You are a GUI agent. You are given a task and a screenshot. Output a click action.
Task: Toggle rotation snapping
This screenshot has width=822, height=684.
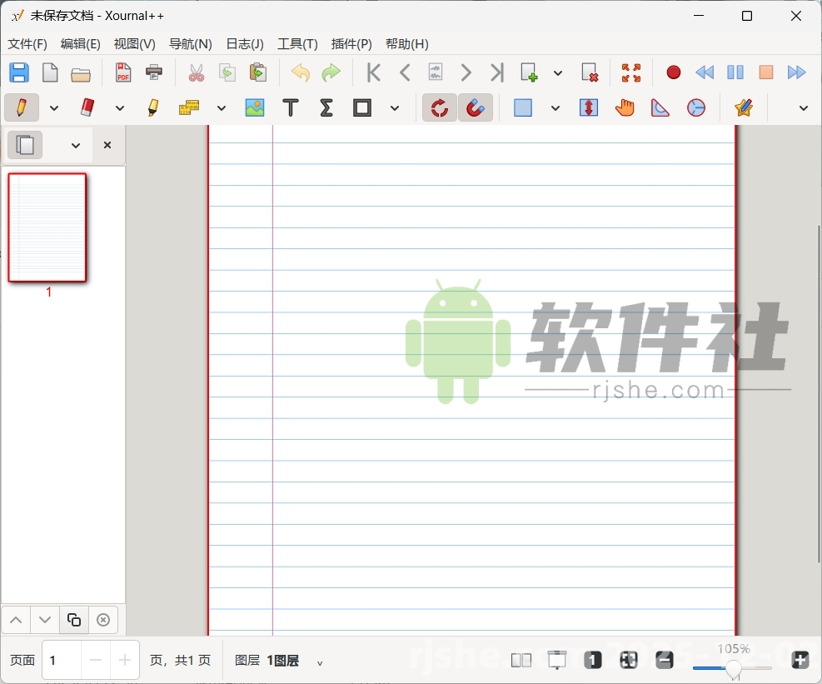point(439,107)
